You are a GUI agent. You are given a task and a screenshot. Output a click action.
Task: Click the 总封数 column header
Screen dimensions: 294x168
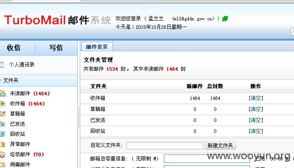coord(215,86)
